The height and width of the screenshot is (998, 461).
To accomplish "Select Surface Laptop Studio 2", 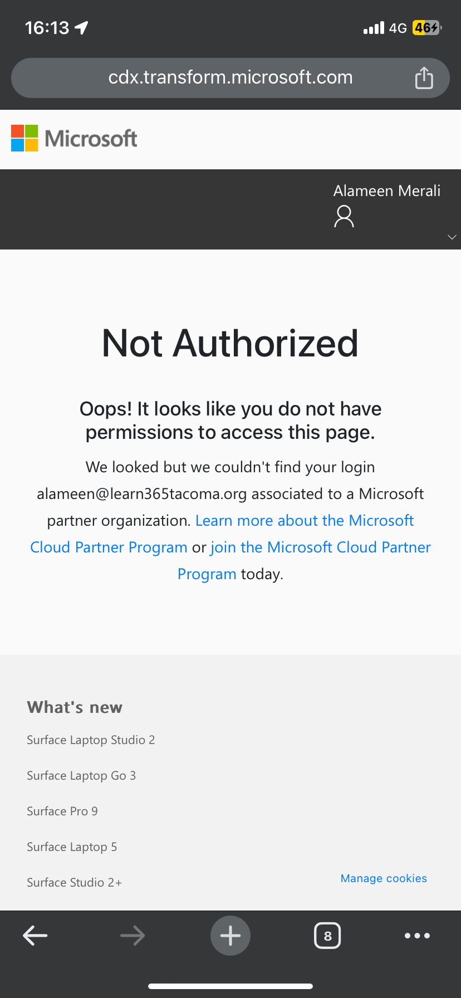I will [x=91, y=740].
